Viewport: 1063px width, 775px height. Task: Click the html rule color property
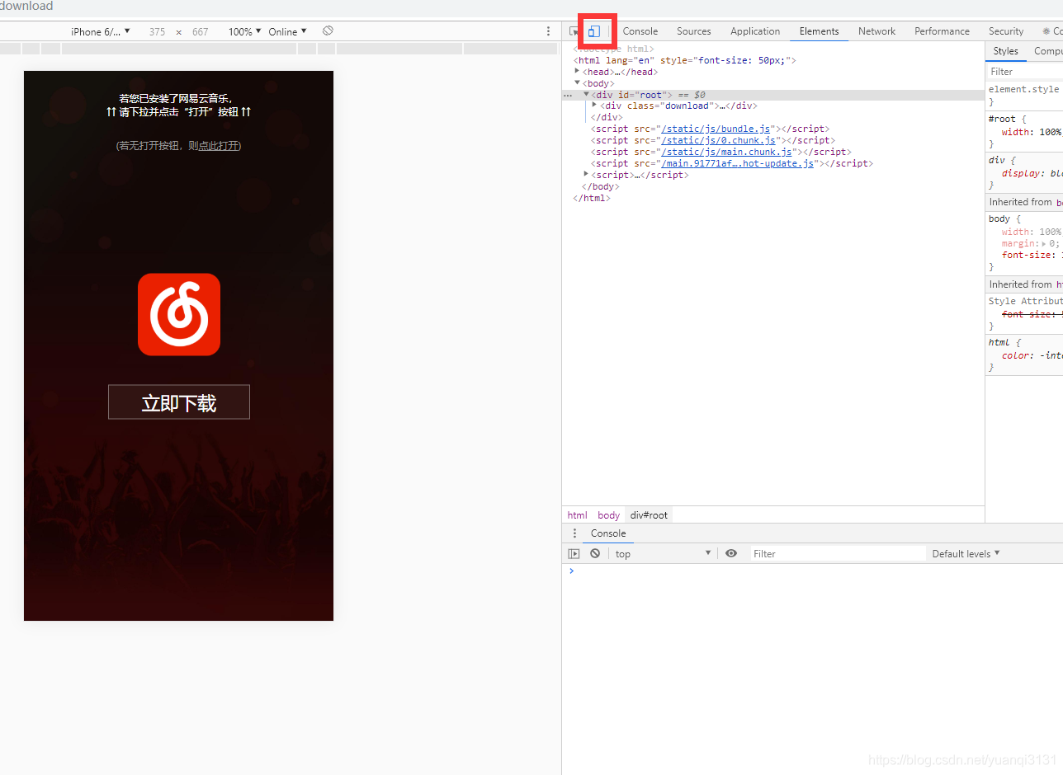1017,355
